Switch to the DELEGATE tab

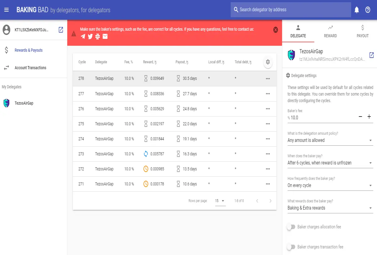coord(298,31)
